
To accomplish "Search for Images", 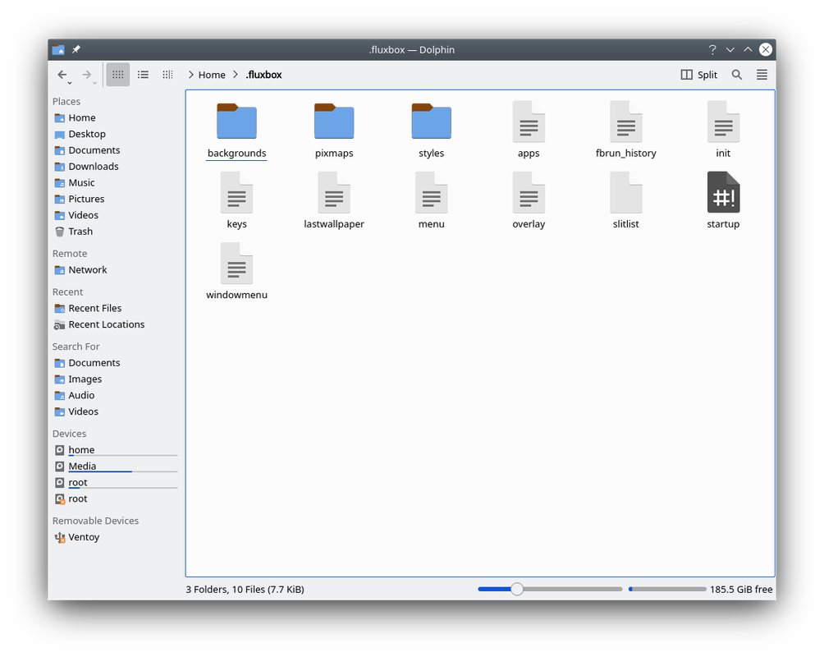I will (116, 379).
